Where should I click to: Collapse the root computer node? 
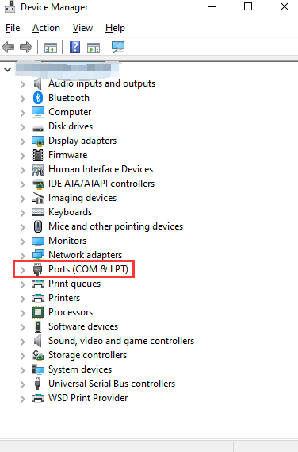(7, 69)
